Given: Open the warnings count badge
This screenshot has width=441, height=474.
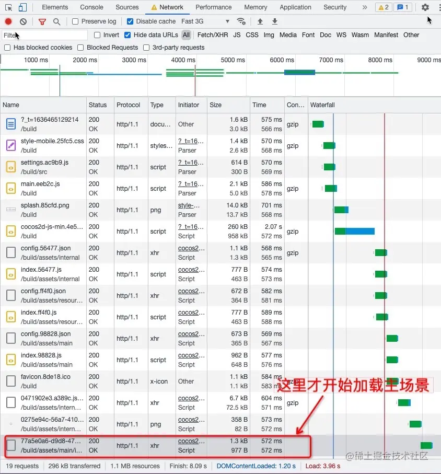Looking at the screenshot, I should point(384,7).
